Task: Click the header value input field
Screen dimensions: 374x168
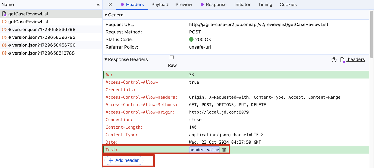Action: [204, 150]
